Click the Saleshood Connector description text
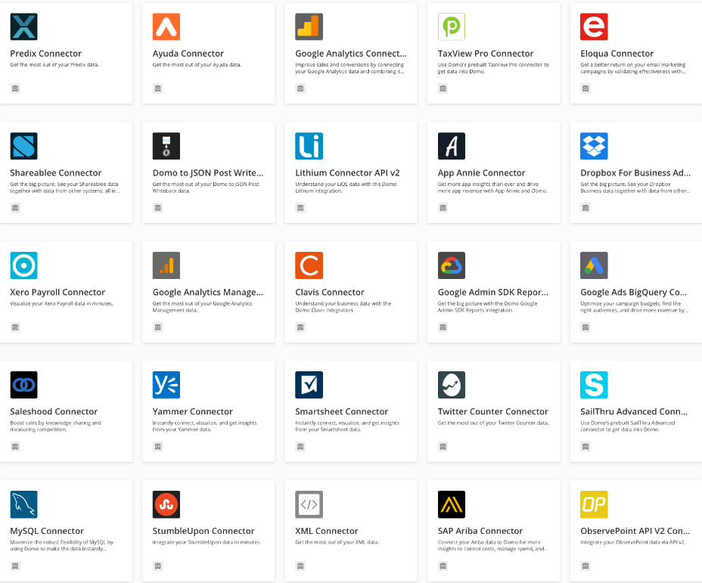The width and height of the screenshot is (702, 583). coord(55,426)
